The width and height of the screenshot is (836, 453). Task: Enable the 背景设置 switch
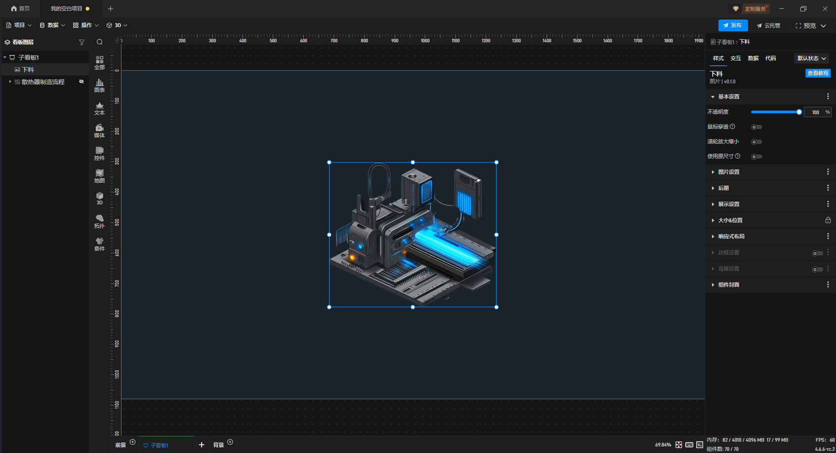click(817, 270)
